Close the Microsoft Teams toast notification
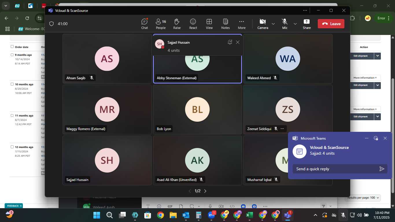Image resolution: width=395 pixels, height=222 pixels. coord(385,138)
